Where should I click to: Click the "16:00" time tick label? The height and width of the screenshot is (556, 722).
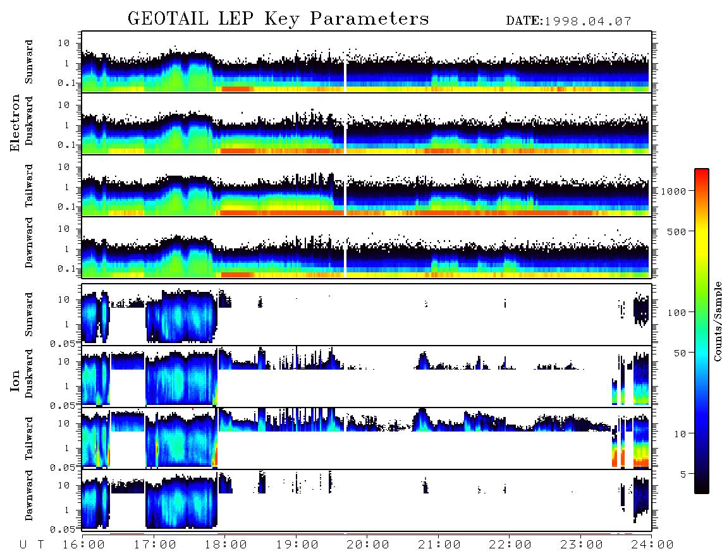[x=84, y=545]
